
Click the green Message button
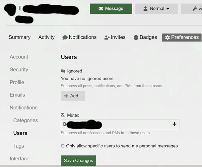tap(111, 9)
